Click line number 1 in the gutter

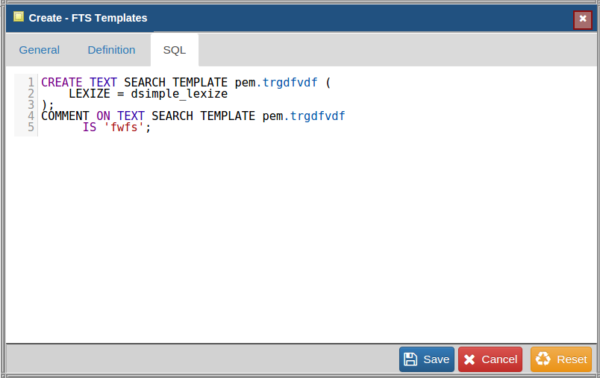tap(31, 82)
